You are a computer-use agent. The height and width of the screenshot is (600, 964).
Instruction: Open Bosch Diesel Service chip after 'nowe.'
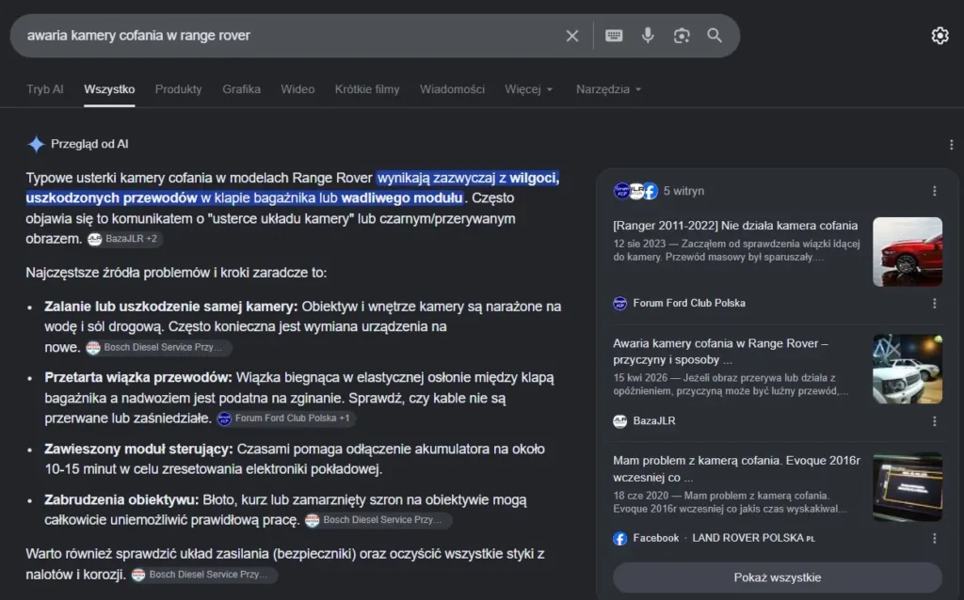tap(157, 348)
